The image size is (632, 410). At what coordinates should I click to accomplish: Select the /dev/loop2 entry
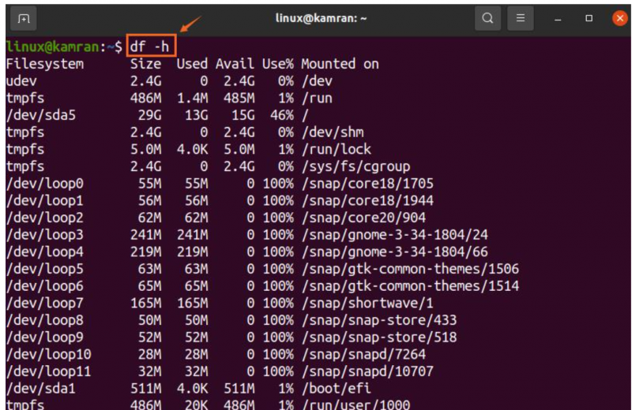[x=45, y=218]
